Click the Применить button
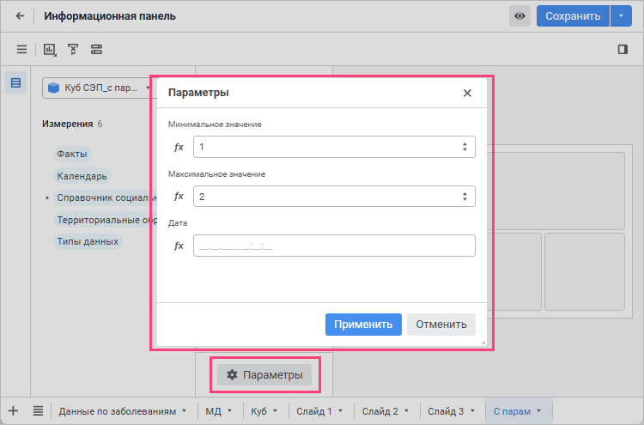 click(x=363, y=324)
